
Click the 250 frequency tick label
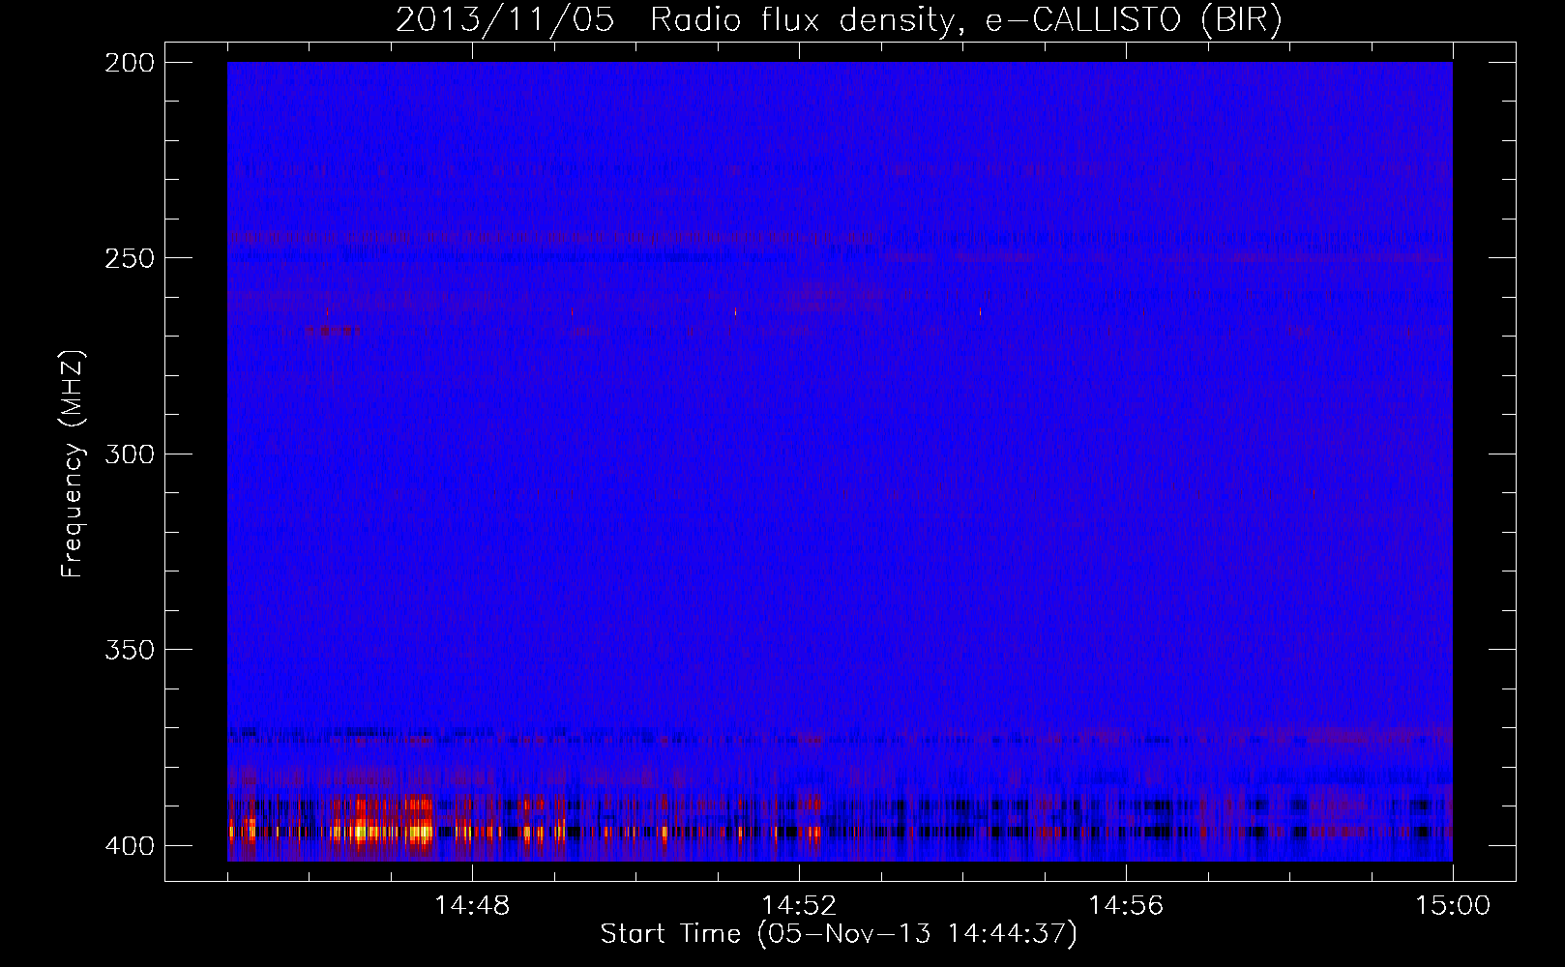click(129, 258)
